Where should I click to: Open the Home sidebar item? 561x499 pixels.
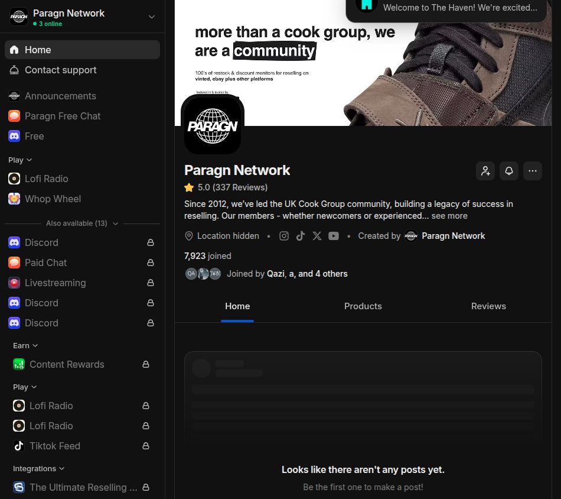pyautogui.click(x=82, y=50)
